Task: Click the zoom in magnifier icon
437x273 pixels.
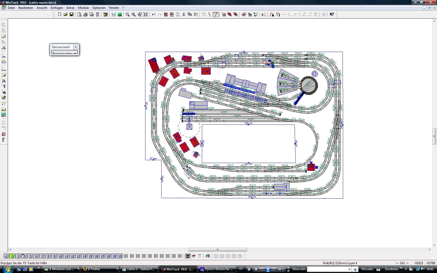Action: tap(134, 15)
